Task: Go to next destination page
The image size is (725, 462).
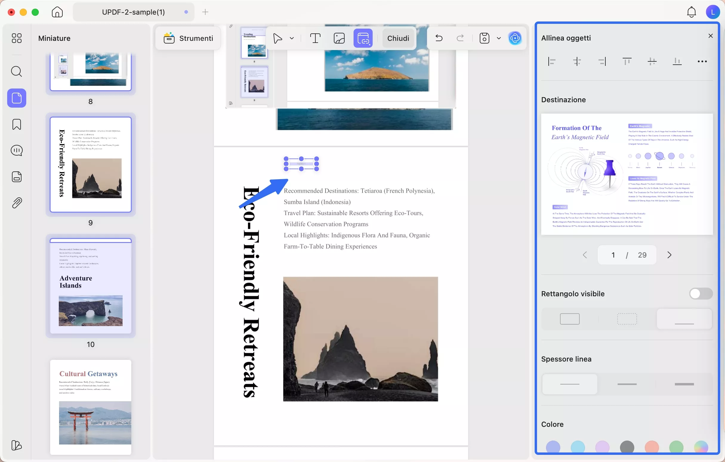Action: point(669,255)
